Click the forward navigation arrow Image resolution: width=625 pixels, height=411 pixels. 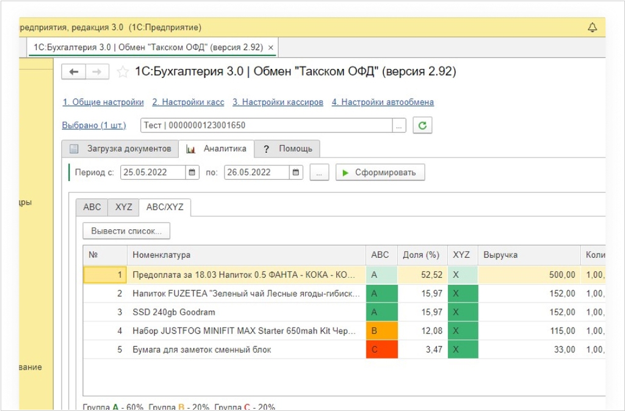click(97, 72)
